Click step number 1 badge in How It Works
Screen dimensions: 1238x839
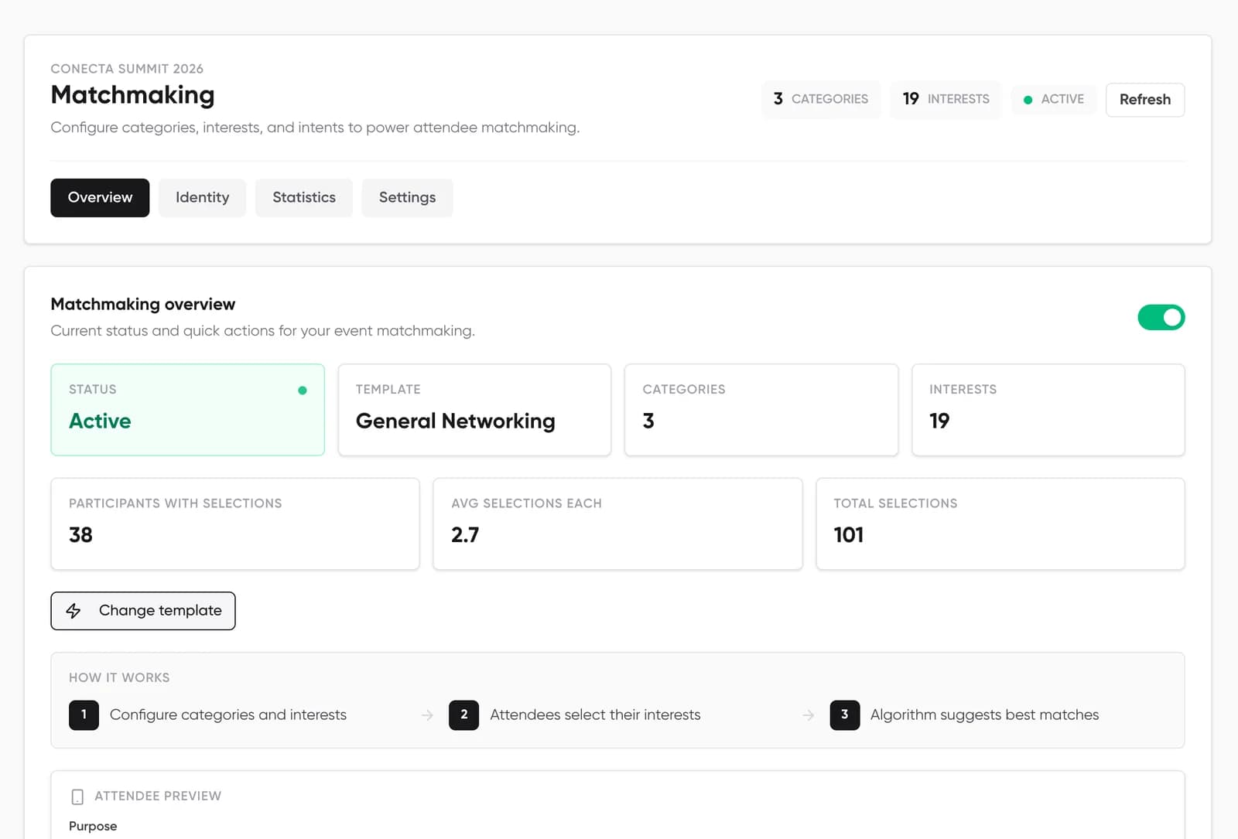(84, 715)
